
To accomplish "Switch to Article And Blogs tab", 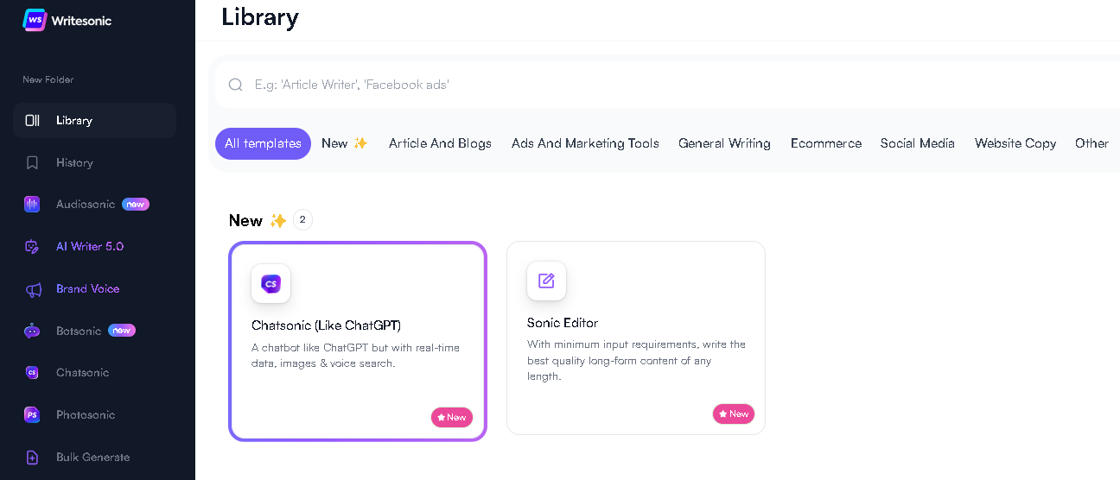I will pos(440,143).
